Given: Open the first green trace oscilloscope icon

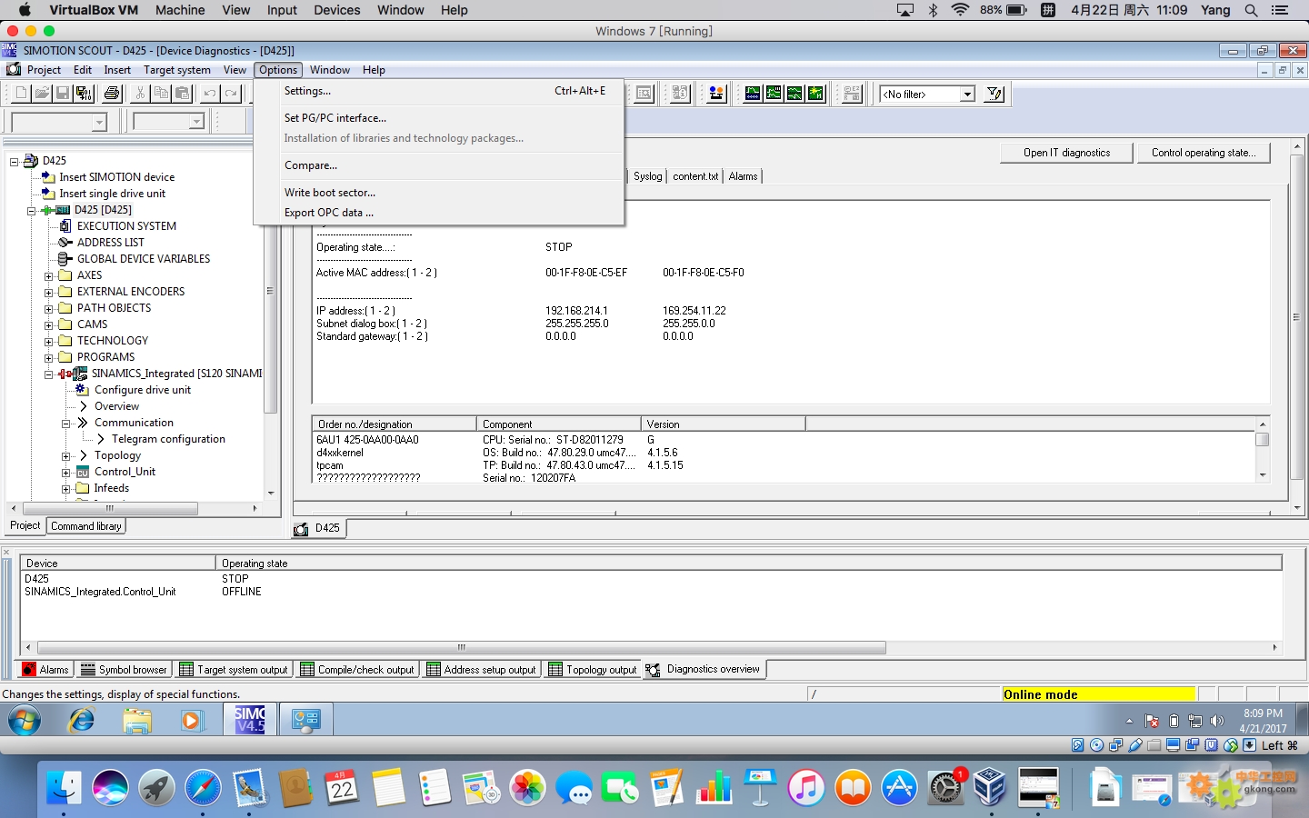Looking at the screenshot, I should click(753, 93).
